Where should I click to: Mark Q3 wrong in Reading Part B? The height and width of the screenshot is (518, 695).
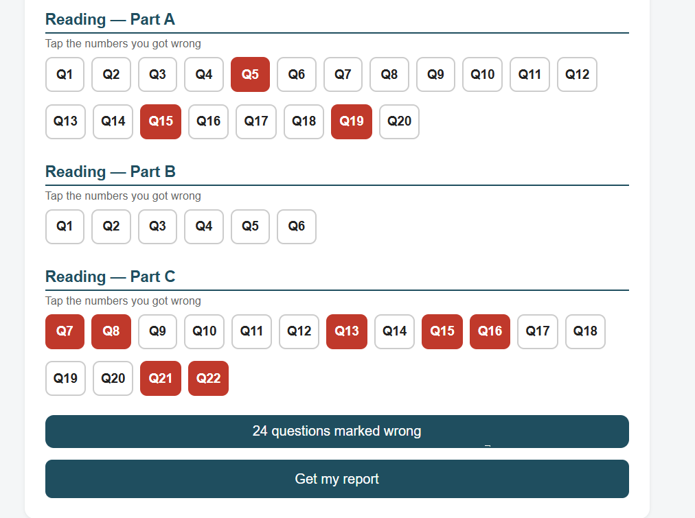pyautogui.click(x=157, y=226)
